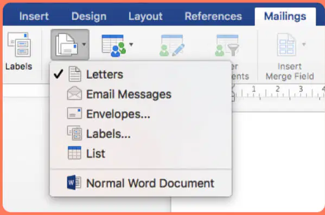Click the horizontal ruler indent marker

[233, 93]
